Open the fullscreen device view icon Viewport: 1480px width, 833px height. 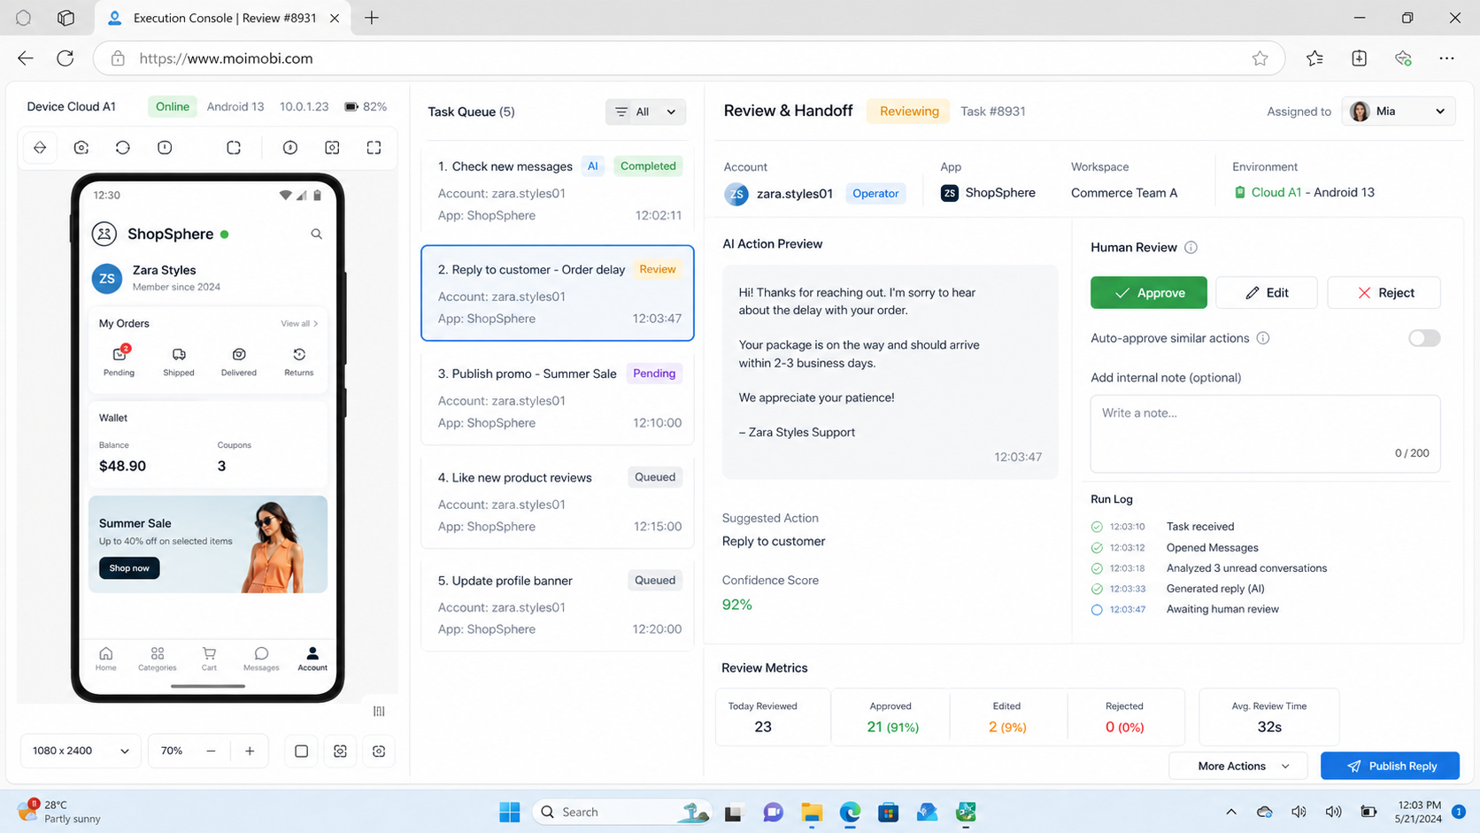tap(374, 148)
